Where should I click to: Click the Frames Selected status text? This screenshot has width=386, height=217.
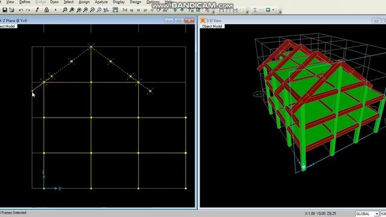click(x=14, y=213)
